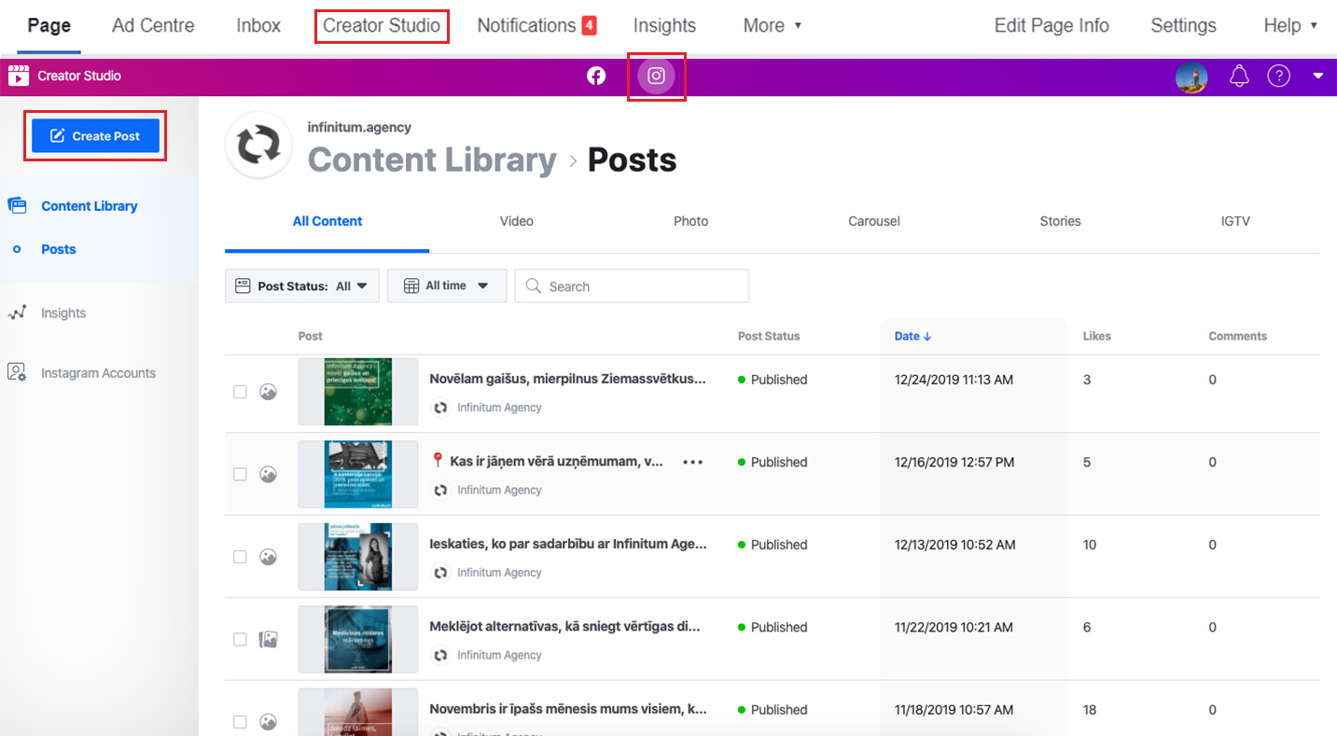Open thumbnail of Ieskaties post
Viewport: 1337px width, 736px height.
coord(358,557)
